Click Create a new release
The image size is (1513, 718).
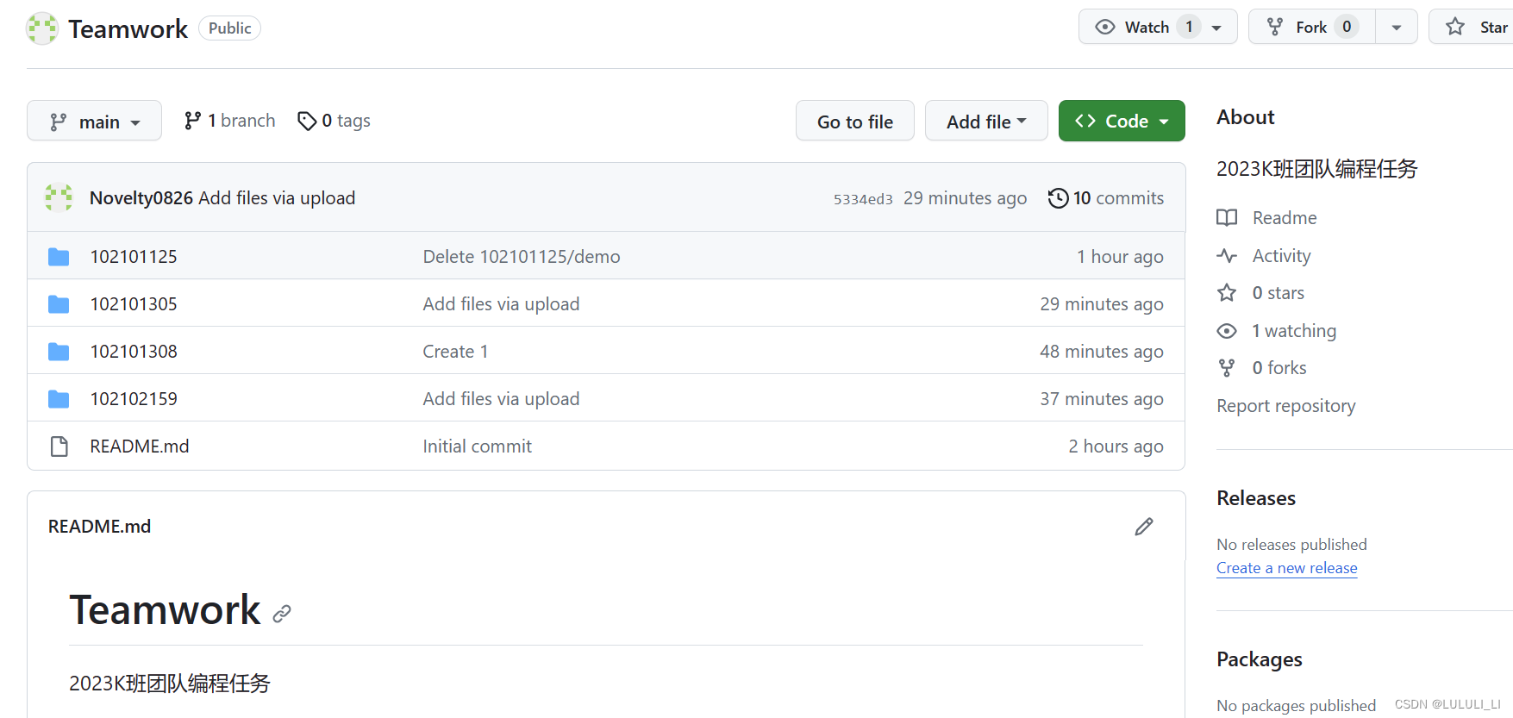1286,568
